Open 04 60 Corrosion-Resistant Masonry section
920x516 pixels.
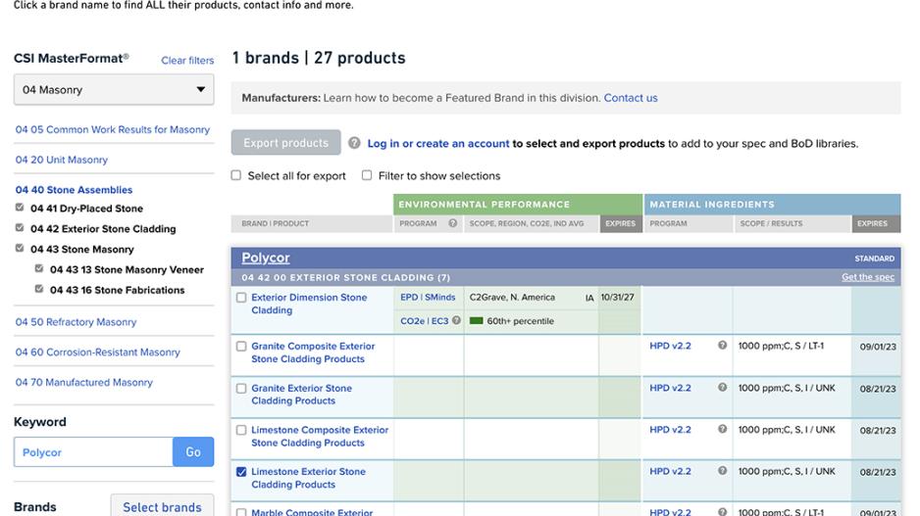point(97,352)
